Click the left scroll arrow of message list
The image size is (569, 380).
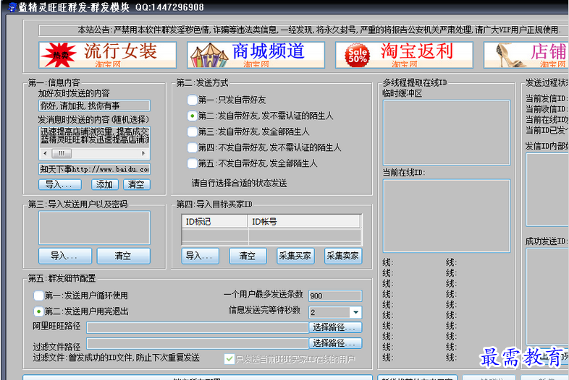[x=45, y=153]
